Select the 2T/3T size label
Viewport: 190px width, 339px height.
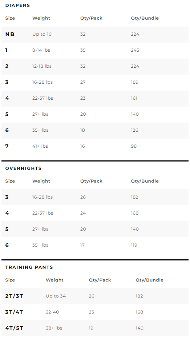click(14, 296)
